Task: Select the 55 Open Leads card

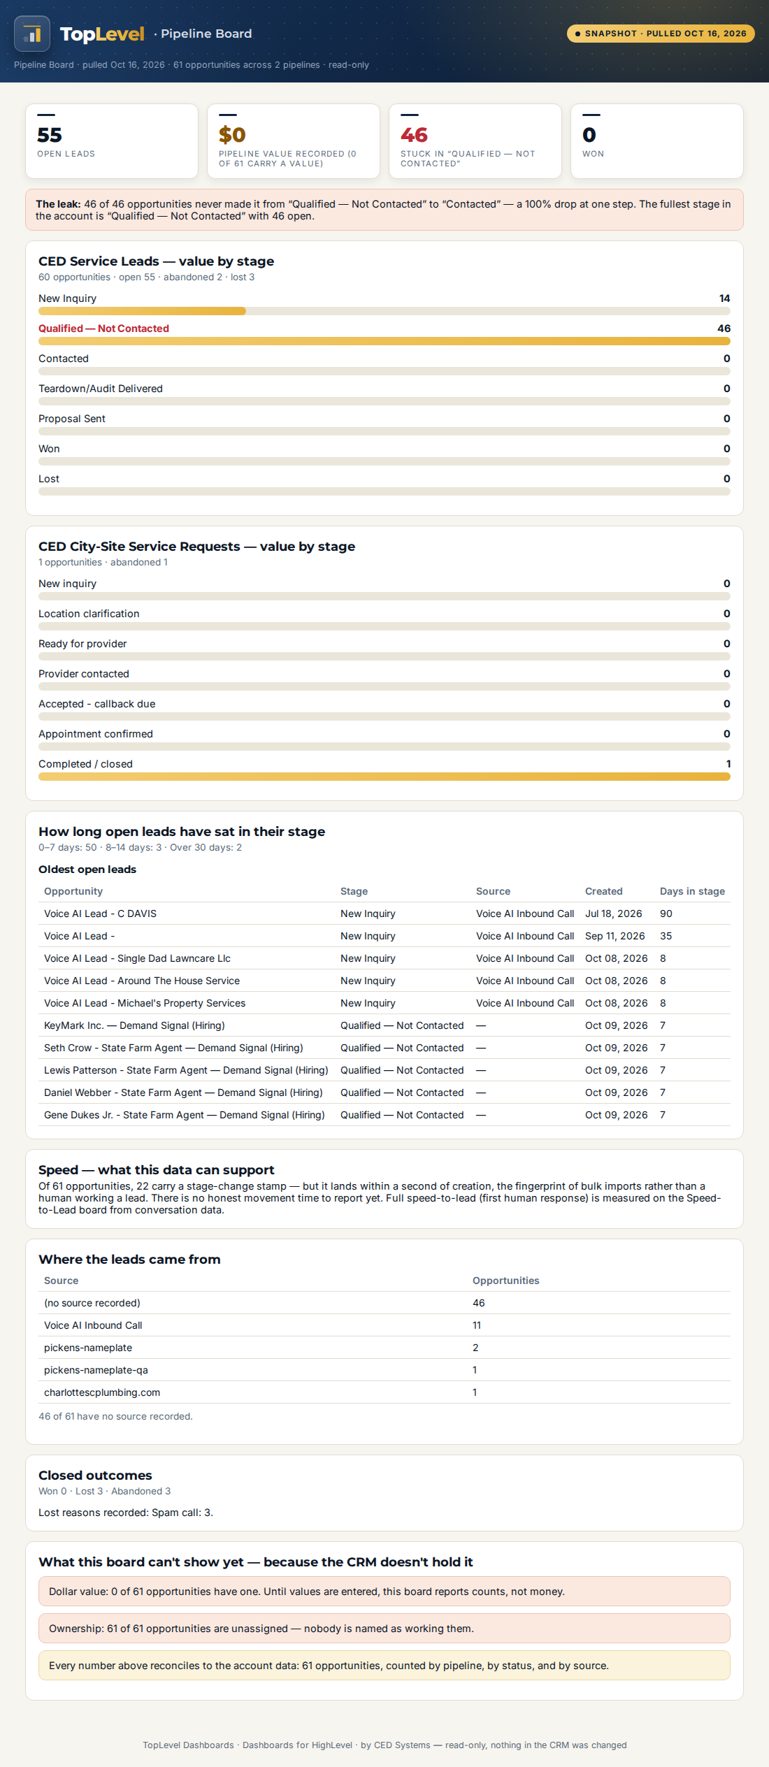Action: point(112,141)
